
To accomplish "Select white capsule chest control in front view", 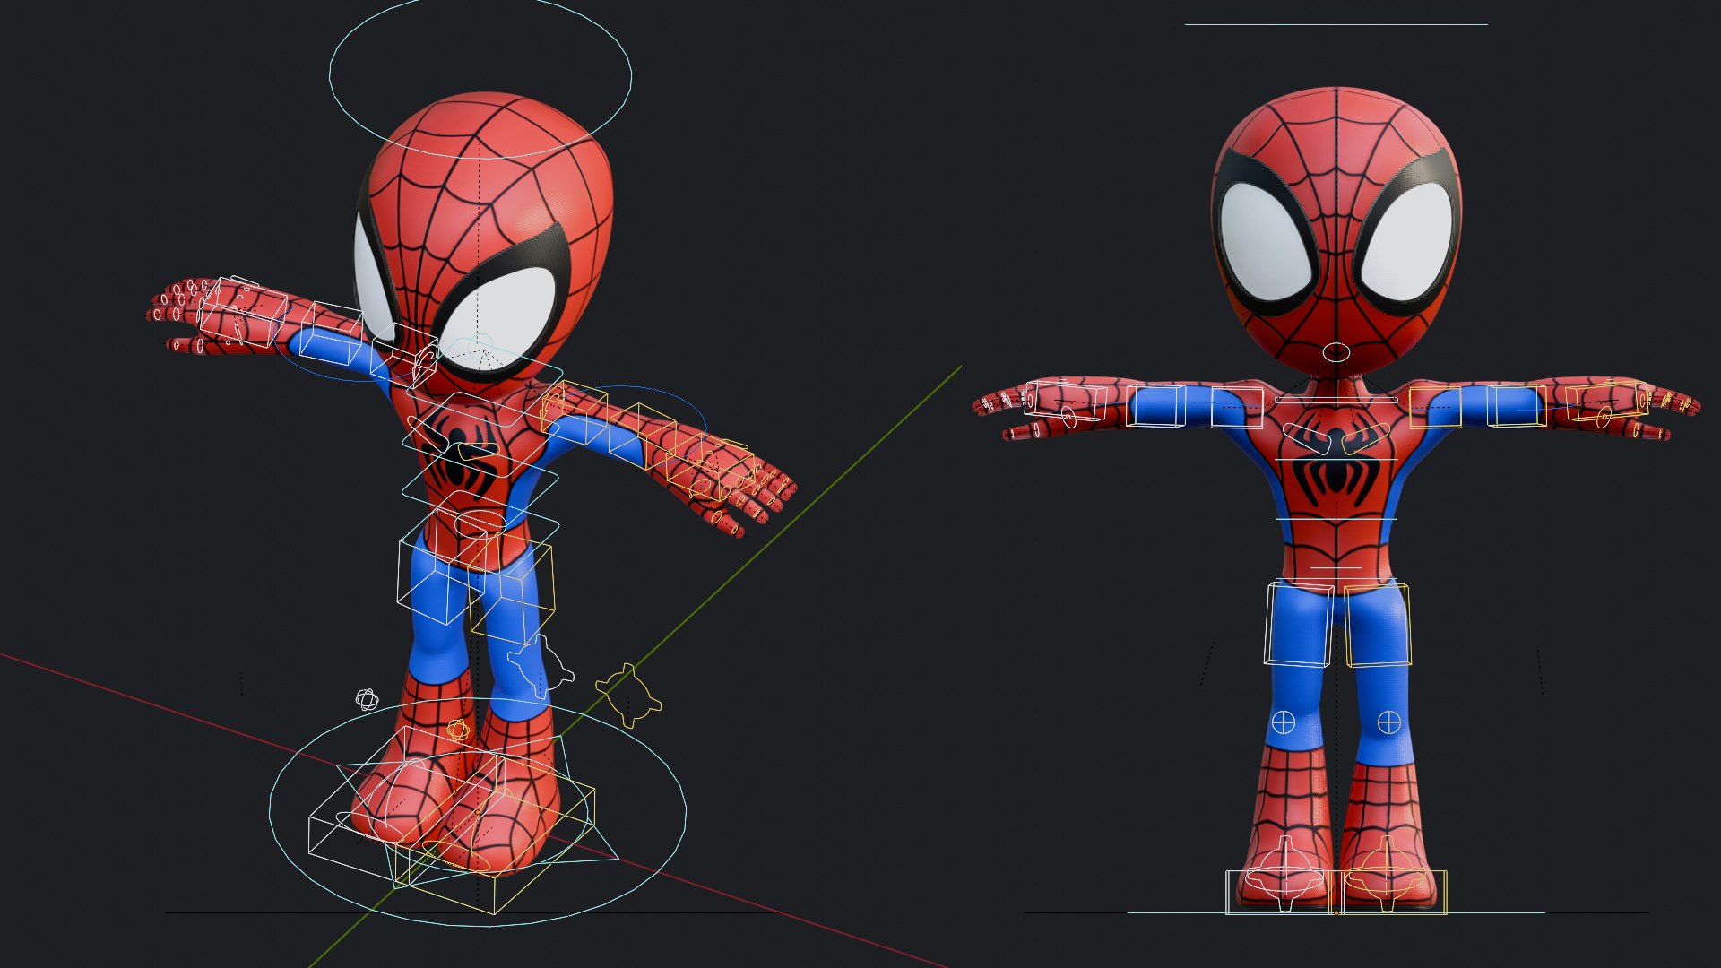I will point(1308,437).
